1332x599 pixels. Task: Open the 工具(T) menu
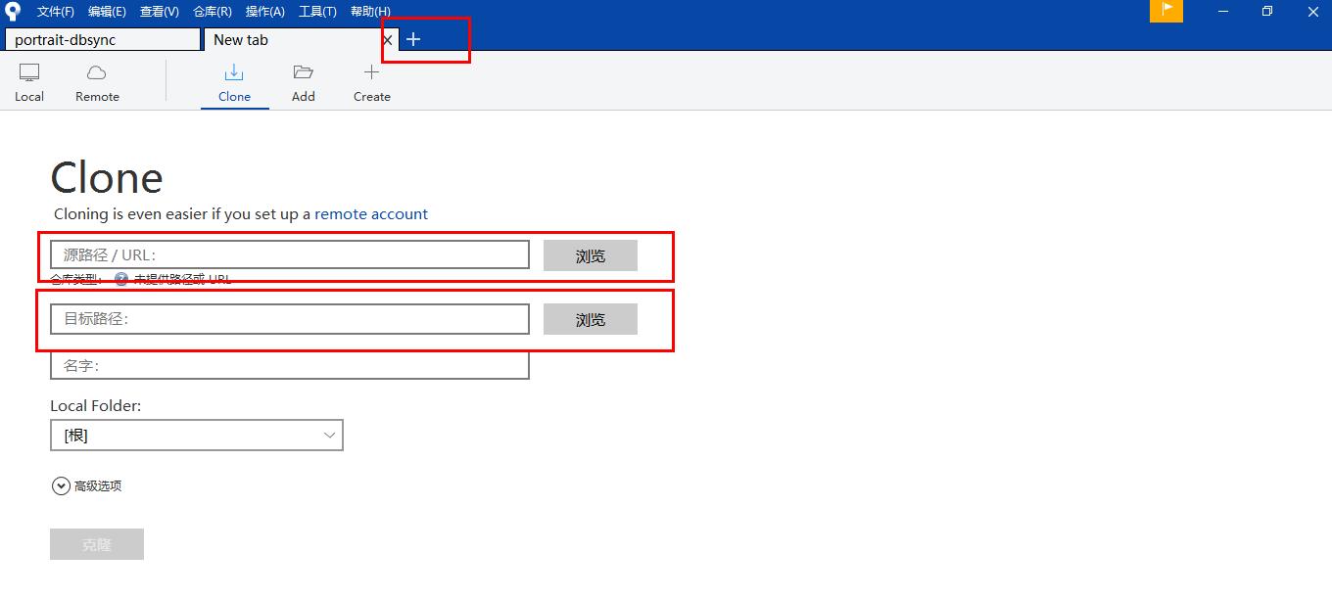pyautogui.click(x=317, y=12)
